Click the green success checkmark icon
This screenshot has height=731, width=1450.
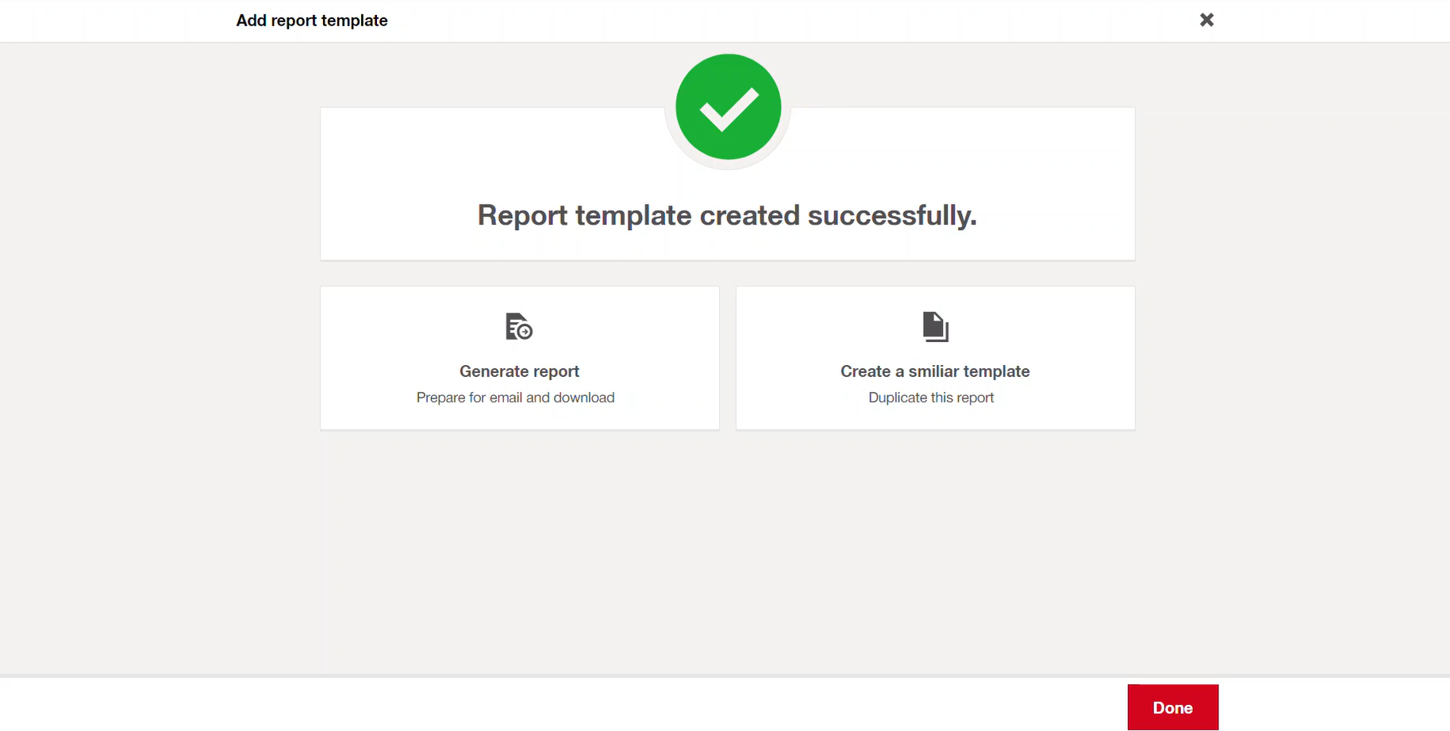(x=728, y=107)
